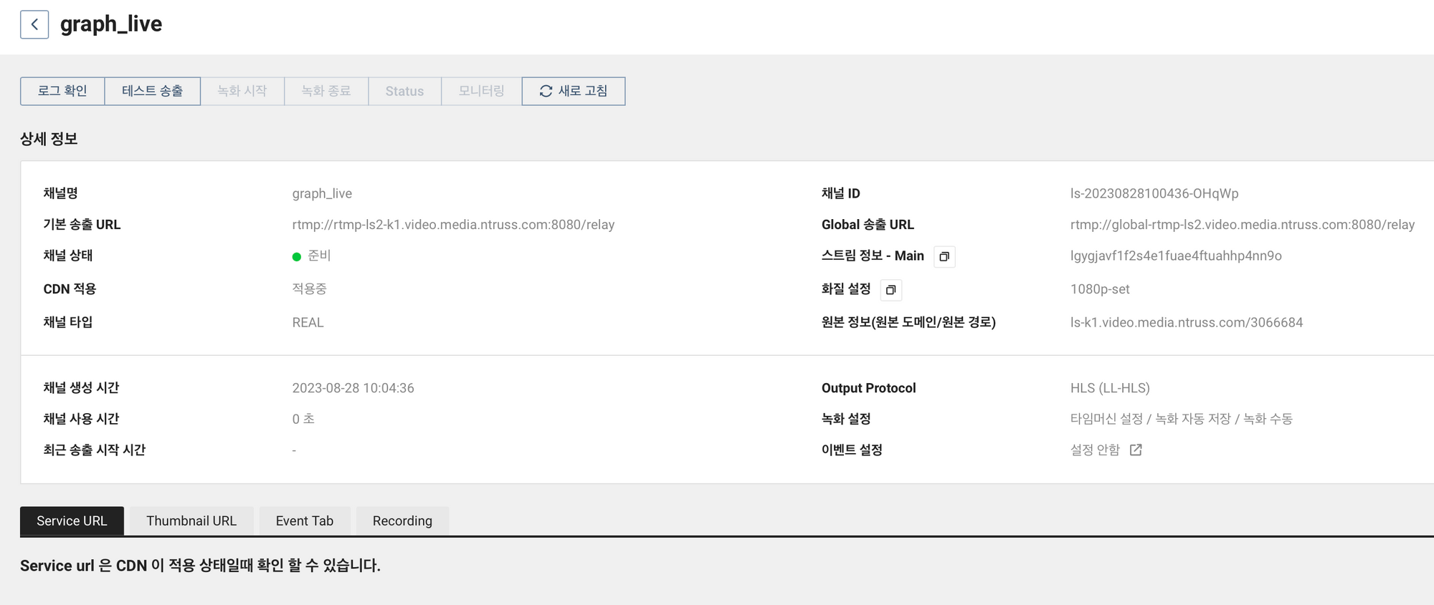Open the 화질 설정 copy icon

[891, 290]
